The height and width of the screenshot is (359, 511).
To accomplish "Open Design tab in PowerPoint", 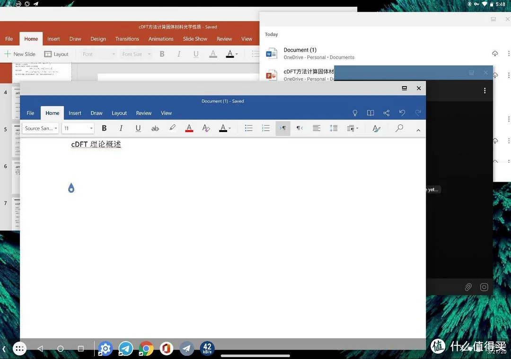I will (98, 39).
